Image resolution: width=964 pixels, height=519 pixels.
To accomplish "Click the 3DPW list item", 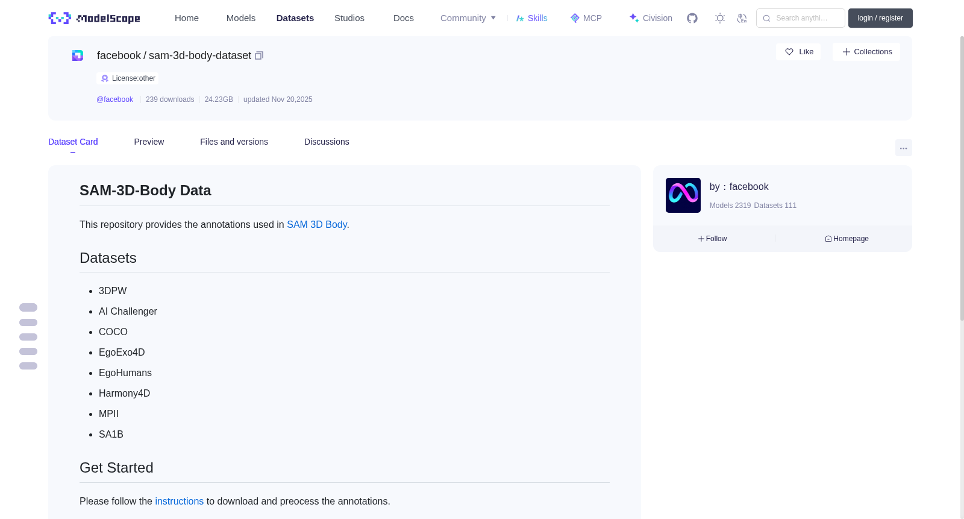I will (x=113, y=291).
